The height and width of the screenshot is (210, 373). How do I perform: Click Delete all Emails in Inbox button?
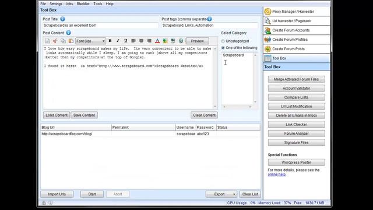tap(297, 116)
